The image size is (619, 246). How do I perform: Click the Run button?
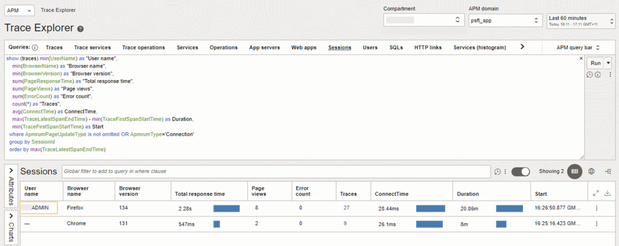pyautogui.click(x=595, y=63)
